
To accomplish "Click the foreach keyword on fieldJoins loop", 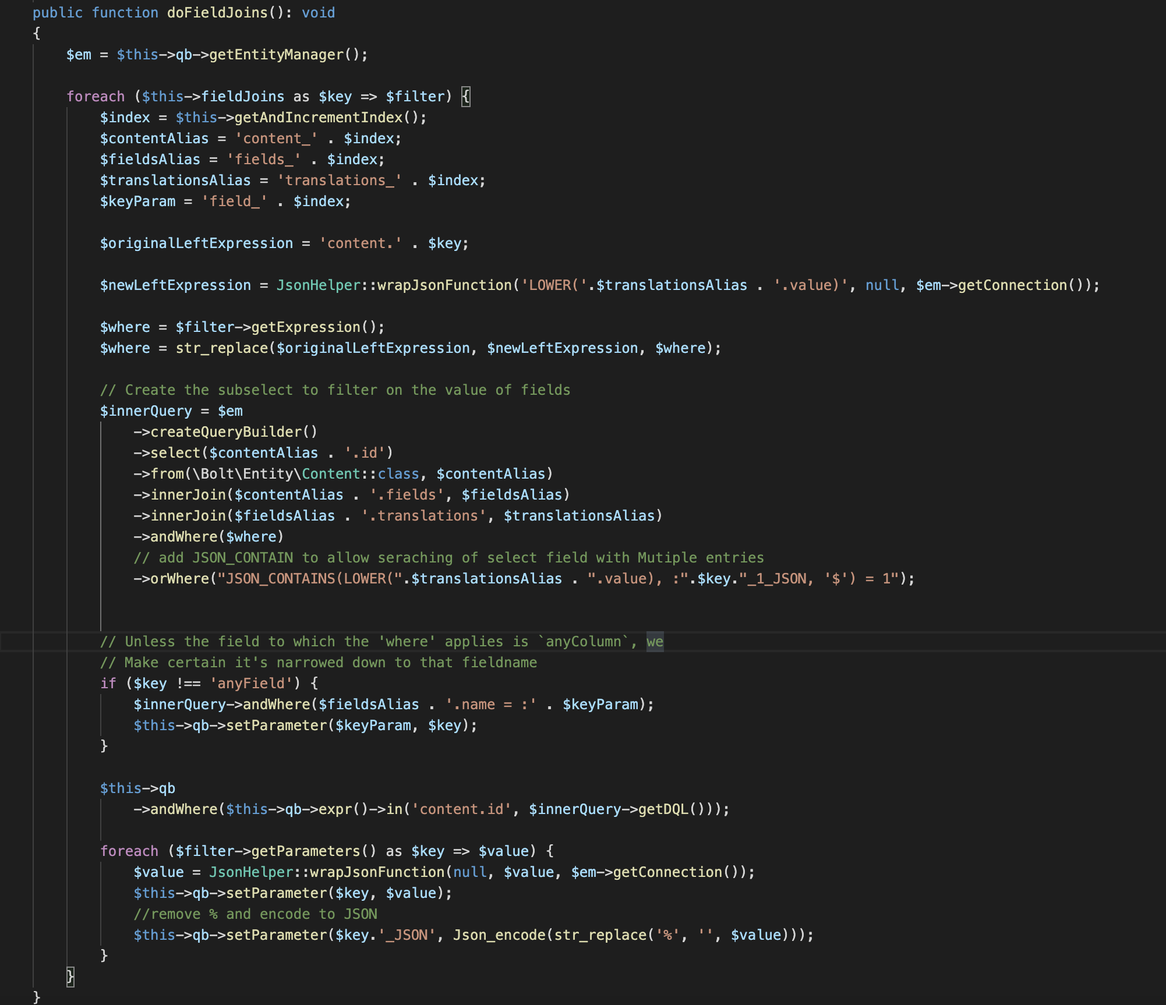I will [95, 96].
